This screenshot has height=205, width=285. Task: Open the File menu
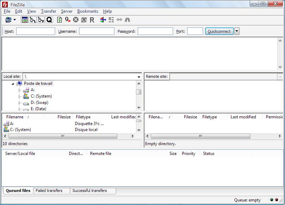7,11
